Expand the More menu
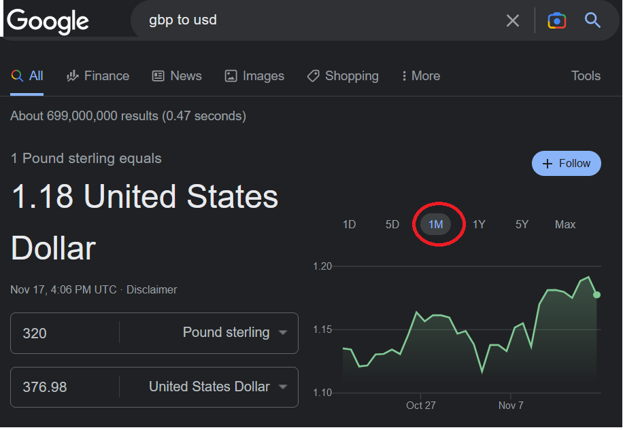 tap(421, 76)
